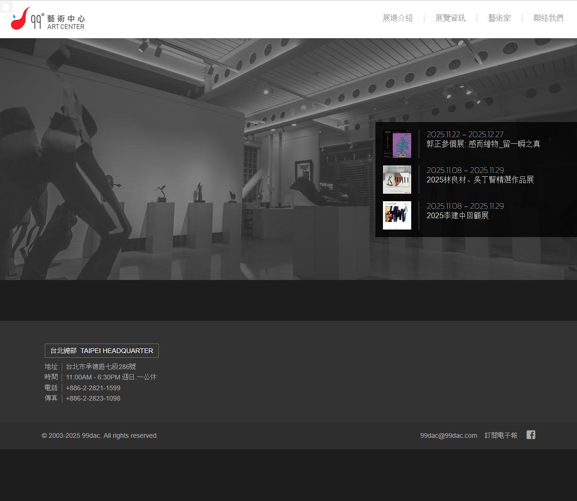
Task: Open the 林良材、吳丁賢 exhibition thumbnail
Action: pyautogui.click(x=397, y=180)
